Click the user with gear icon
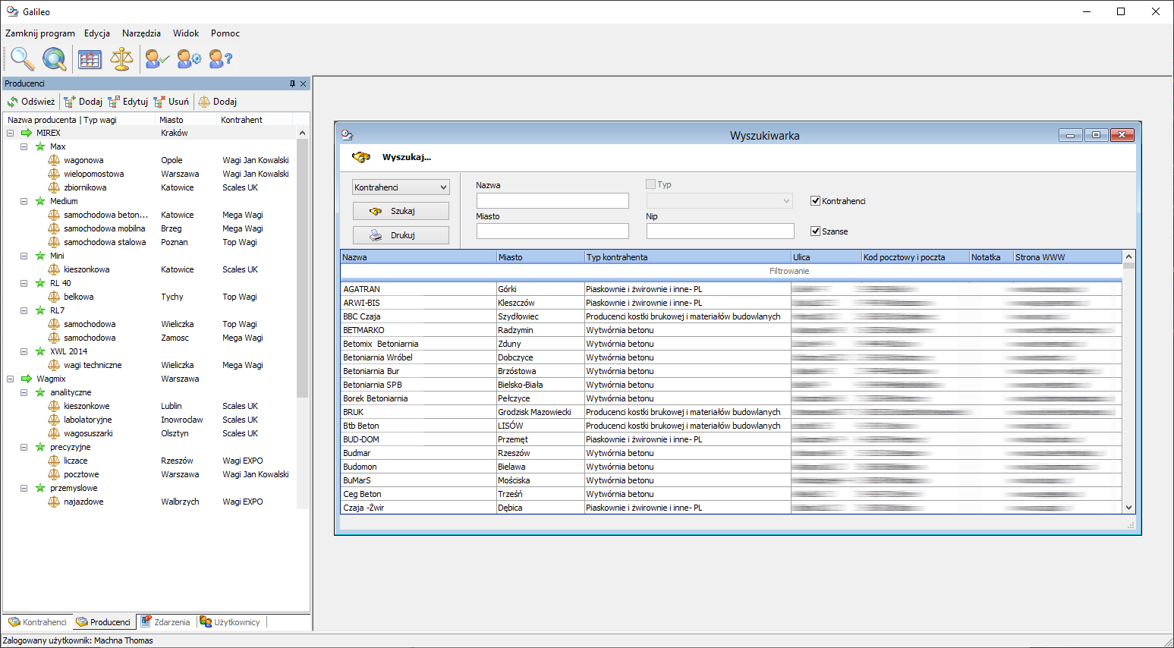 coord(189,58)
